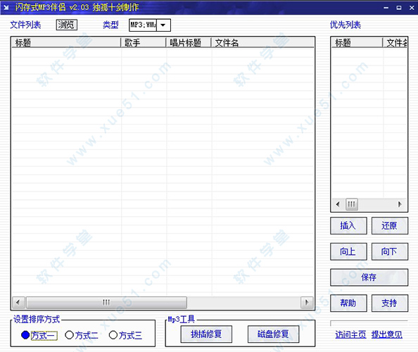The image size is (418, 352).
Task: Click the app icon in title bar
Action: click(6, 7)
